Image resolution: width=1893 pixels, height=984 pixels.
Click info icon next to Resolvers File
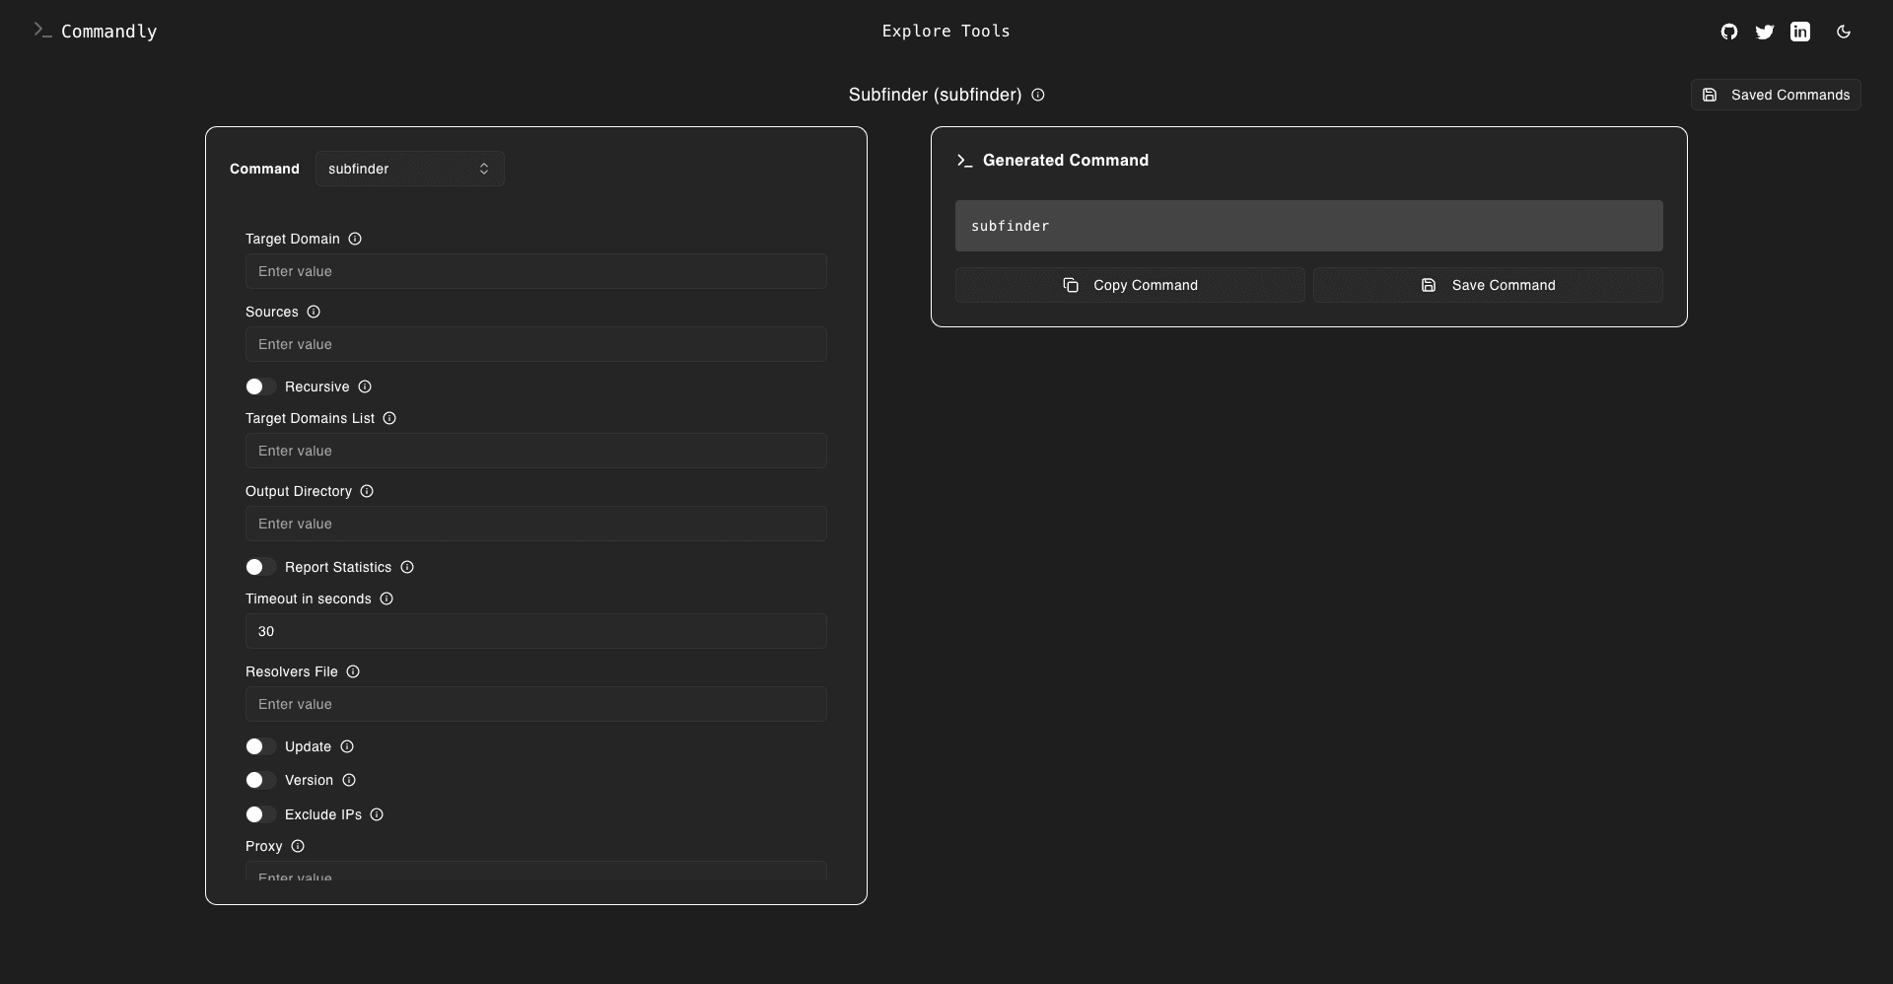coord(353,671)
